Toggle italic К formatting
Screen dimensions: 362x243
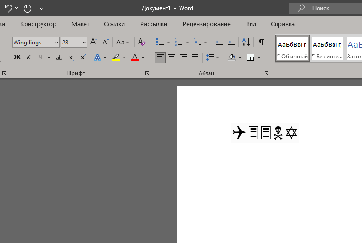click(28, 57)
